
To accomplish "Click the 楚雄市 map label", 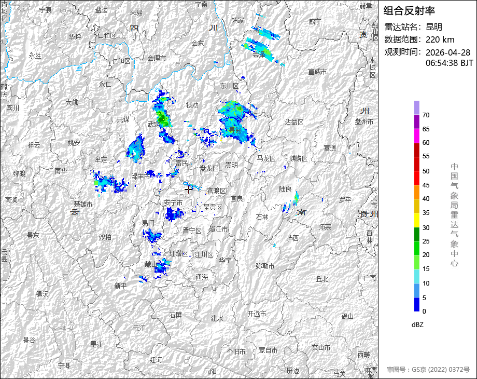I will pos(83,204).
